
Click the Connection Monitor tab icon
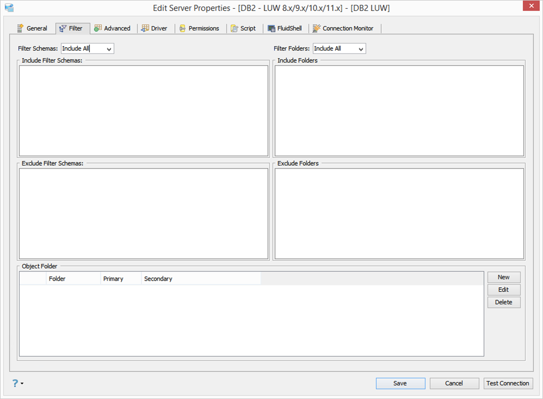point(316,28)
